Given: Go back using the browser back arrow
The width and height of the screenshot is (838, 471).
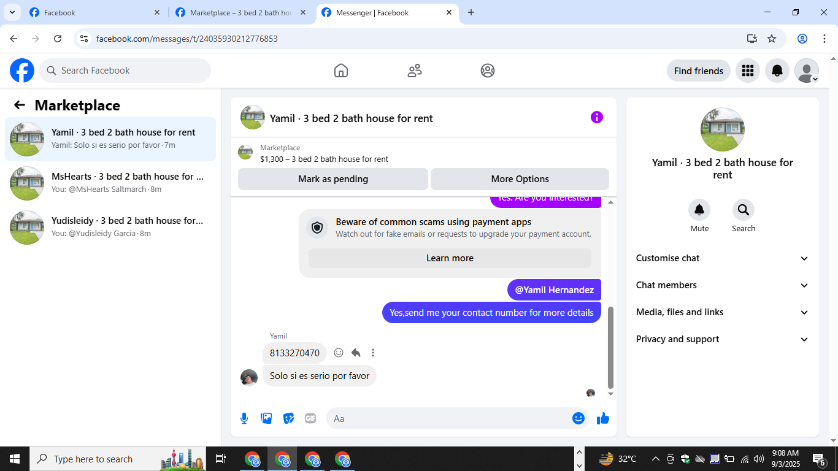Looking at the screenshot, I should (x=13, y=39).
